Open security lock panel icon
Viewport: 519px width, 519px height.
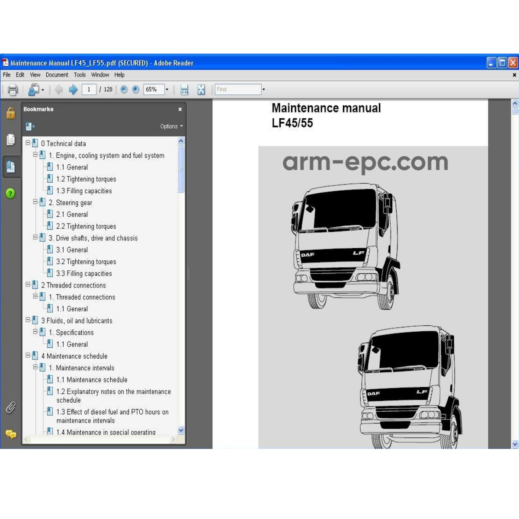(x=11, y=113)
